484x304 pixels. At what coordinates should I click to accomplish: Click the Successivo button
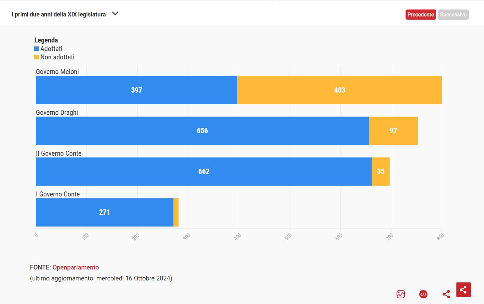[453, 15]
